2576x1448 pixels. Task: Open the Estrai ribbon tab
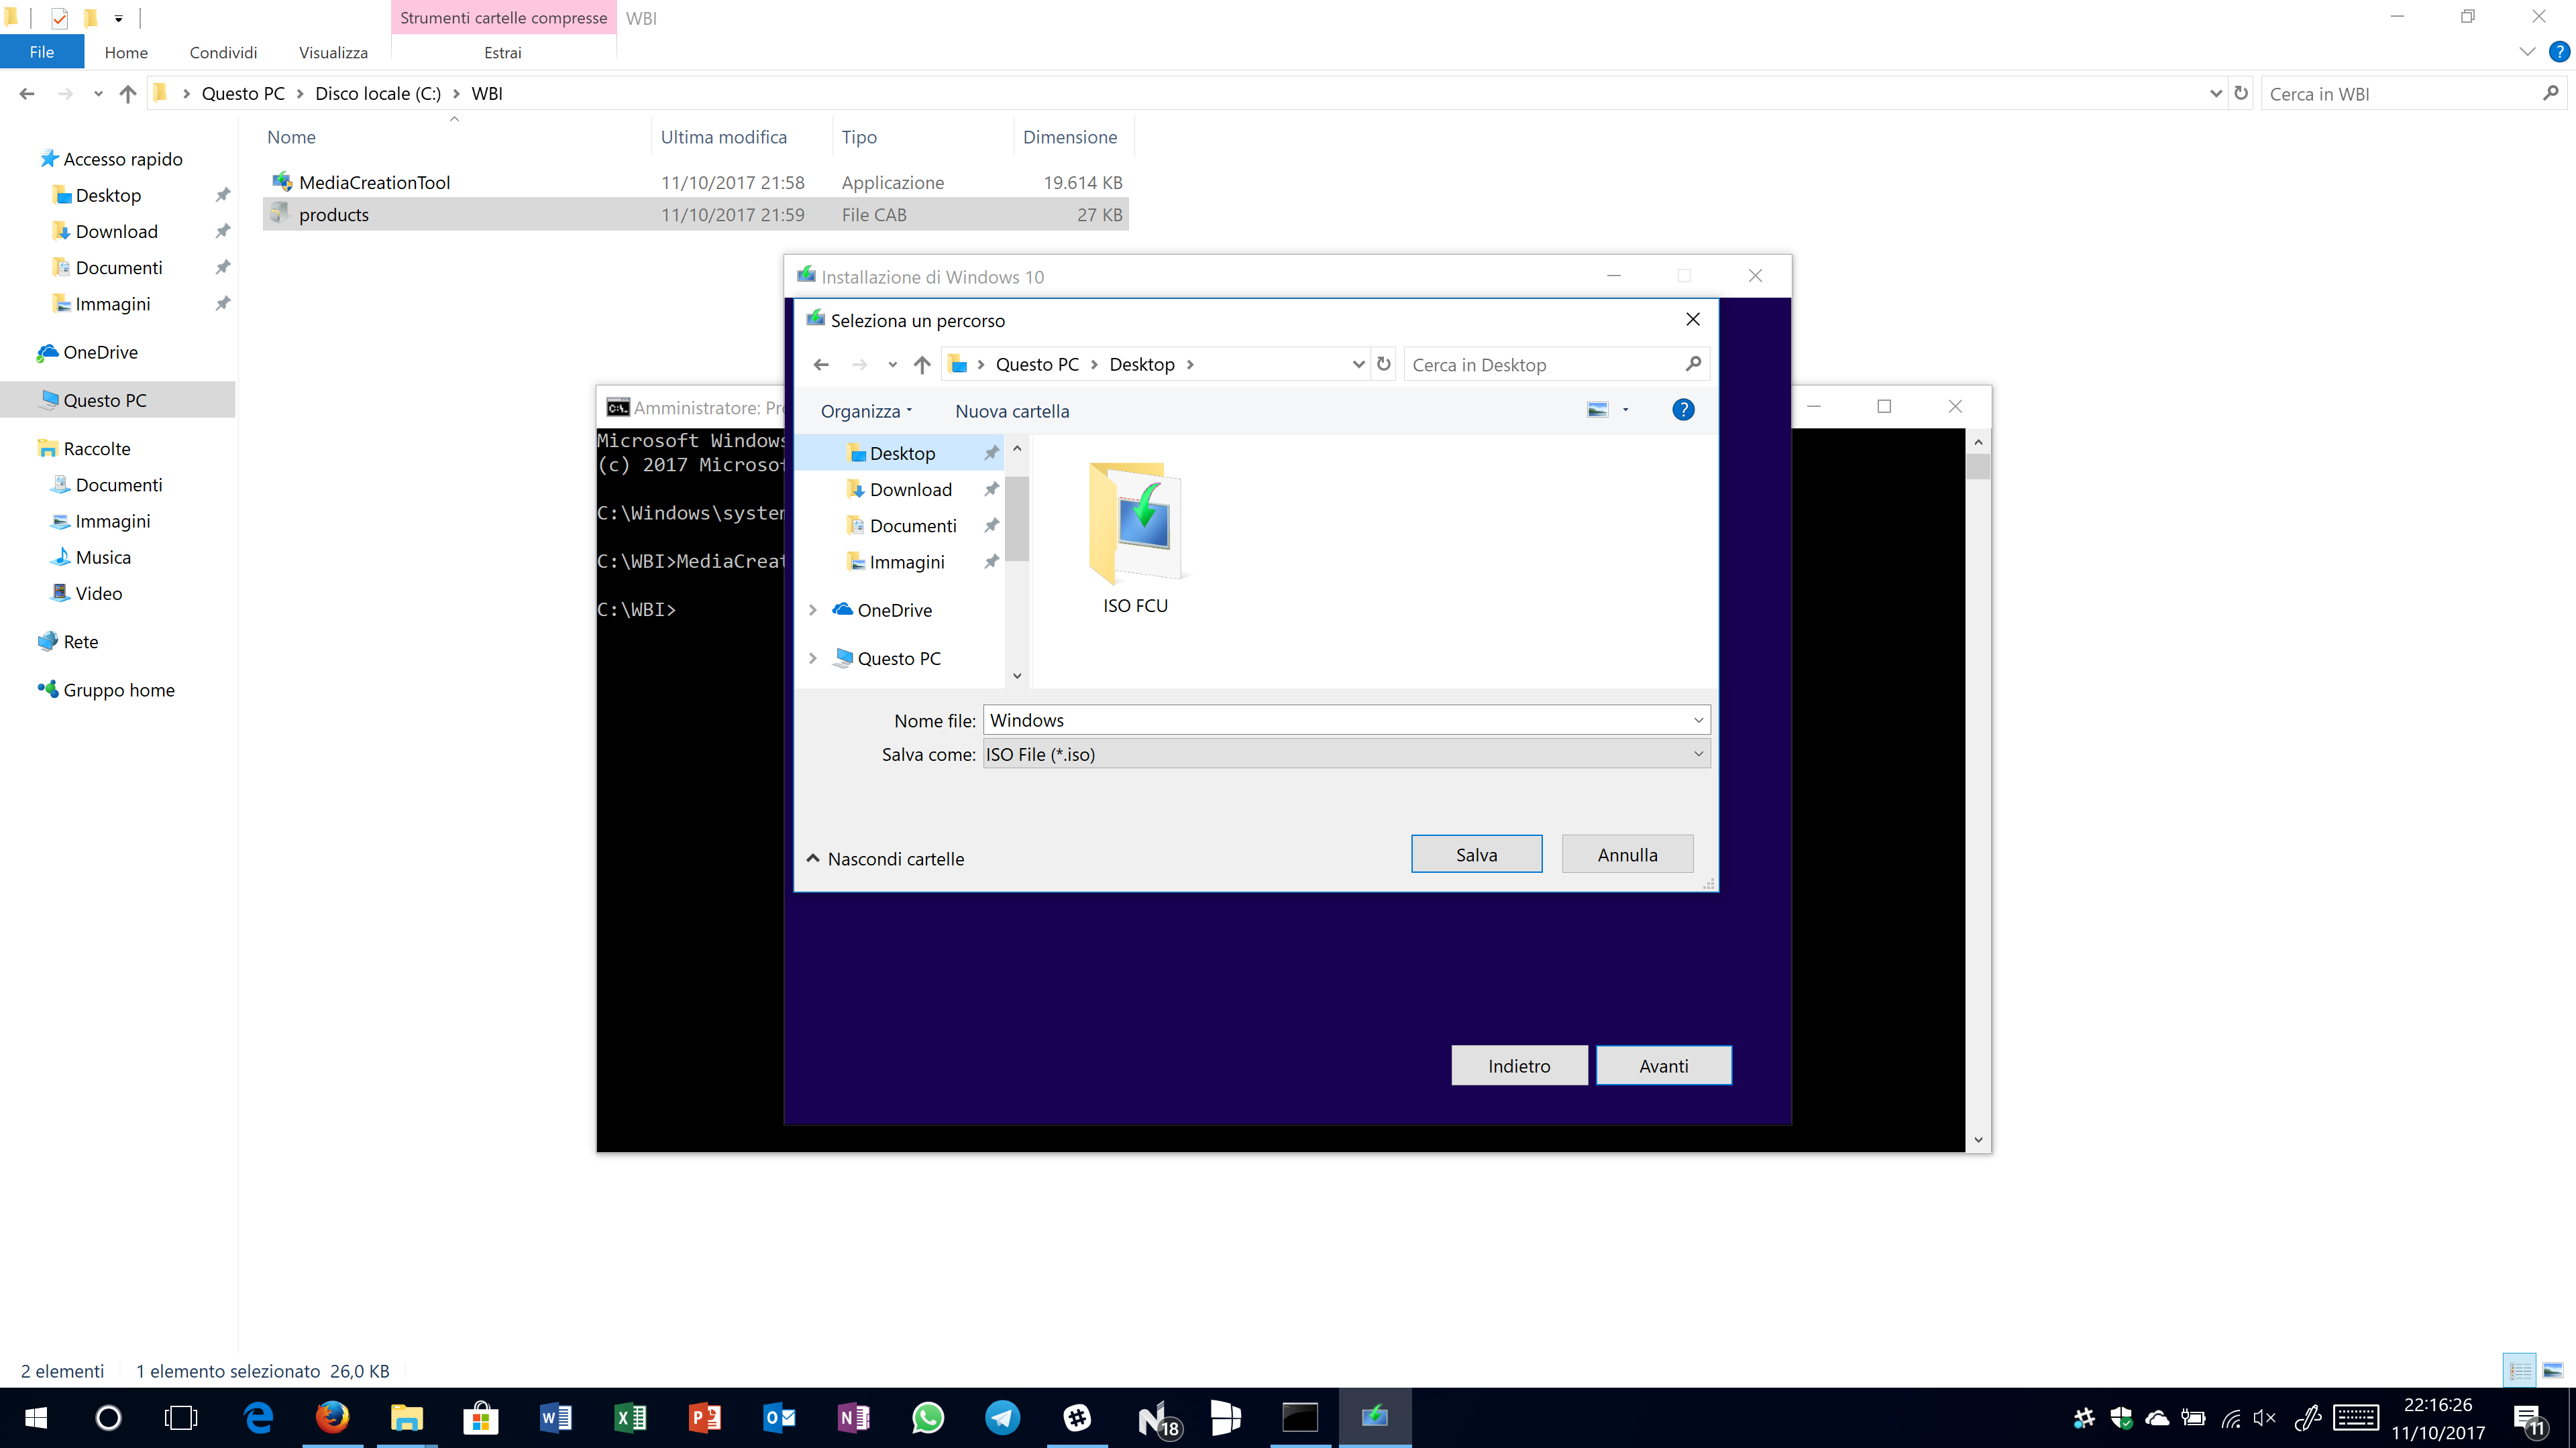tap(503, 52)
